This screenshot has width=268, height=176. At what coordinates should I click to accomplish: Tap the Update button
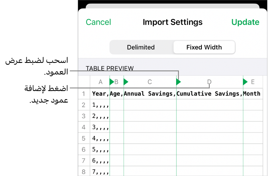(x=245, y=22)
